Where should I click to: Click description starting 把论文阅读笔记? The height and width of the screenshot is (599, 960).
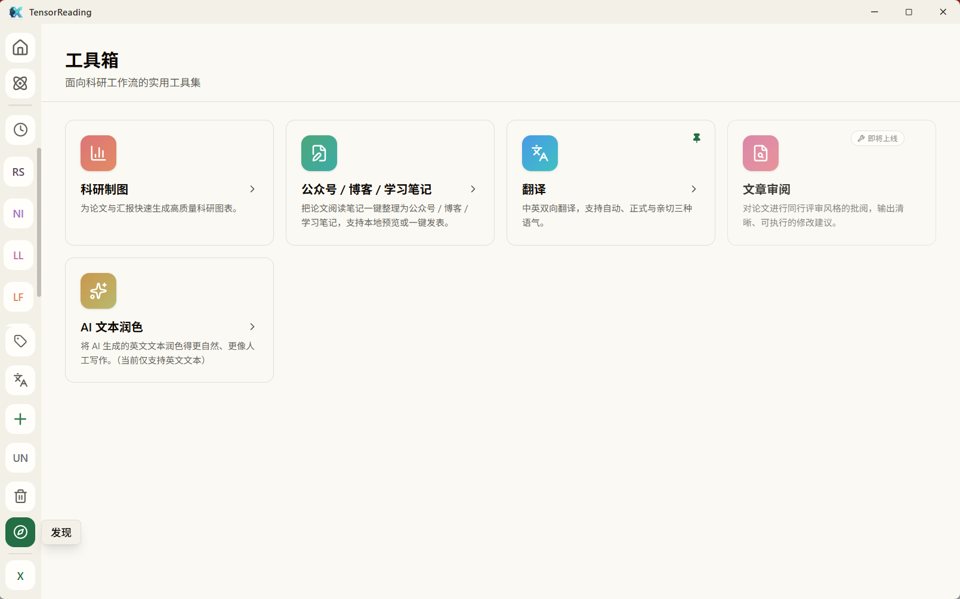coord(385,216)
